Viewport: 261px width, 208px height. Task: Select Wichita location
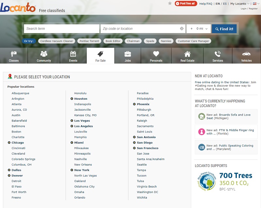pos(142,197)
